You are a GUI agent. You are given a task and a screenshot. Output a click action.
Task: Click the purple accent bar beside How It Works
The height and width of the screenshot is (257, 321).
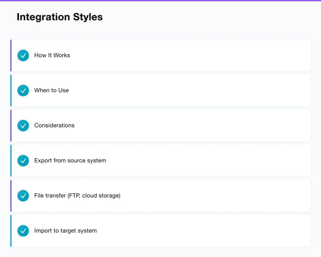coord(11,55)
